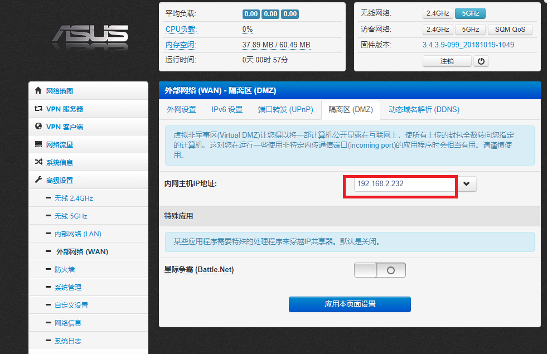Select 无线网络 5GHz button
547x354 pixels.
point(470,13)
